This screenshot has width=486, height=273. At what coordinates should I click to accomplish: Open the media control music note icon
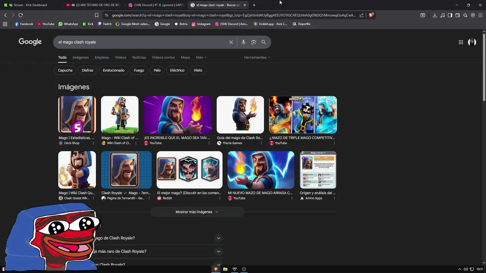point(442,15)
